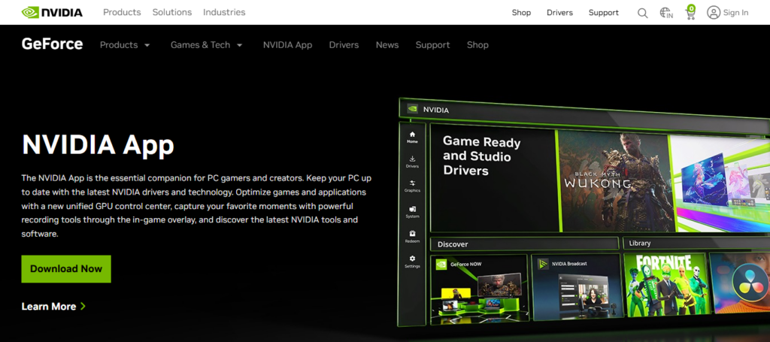The width and height of the screenshot is (770, 342).
Task: Go to Support in top header
Action: point(604,13)
